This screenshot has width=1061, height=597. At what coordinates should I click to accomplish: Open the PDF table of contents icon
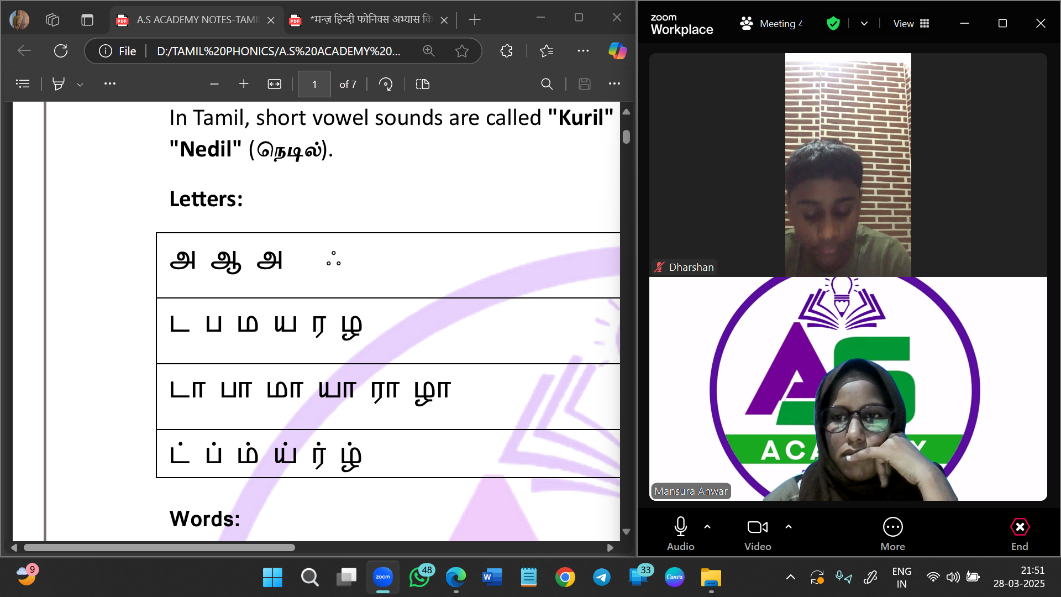pos(23,84)
